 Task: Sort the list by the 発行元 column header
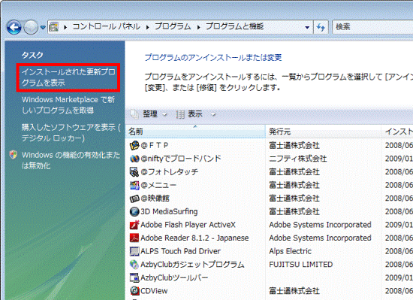323,132
